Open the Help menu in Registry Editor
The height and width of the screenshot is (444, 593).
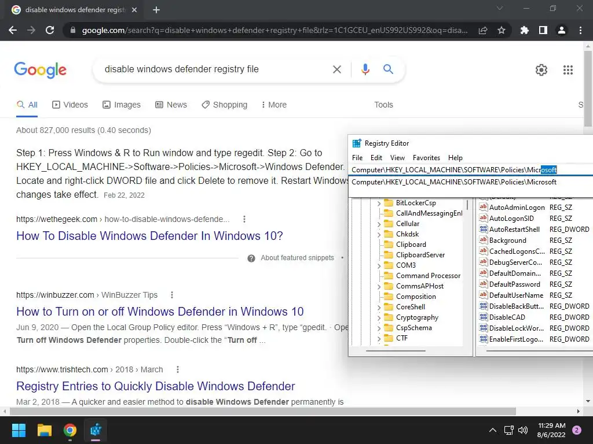point(455,158)
